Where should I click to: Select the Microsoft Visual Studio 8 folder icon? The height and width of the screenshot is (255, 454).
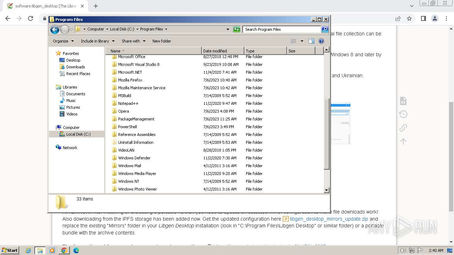[x=114, y=64]
